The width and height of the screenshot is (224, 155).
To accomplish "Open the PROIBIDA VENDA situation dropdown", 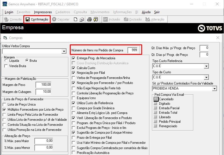I will (214, 88).
